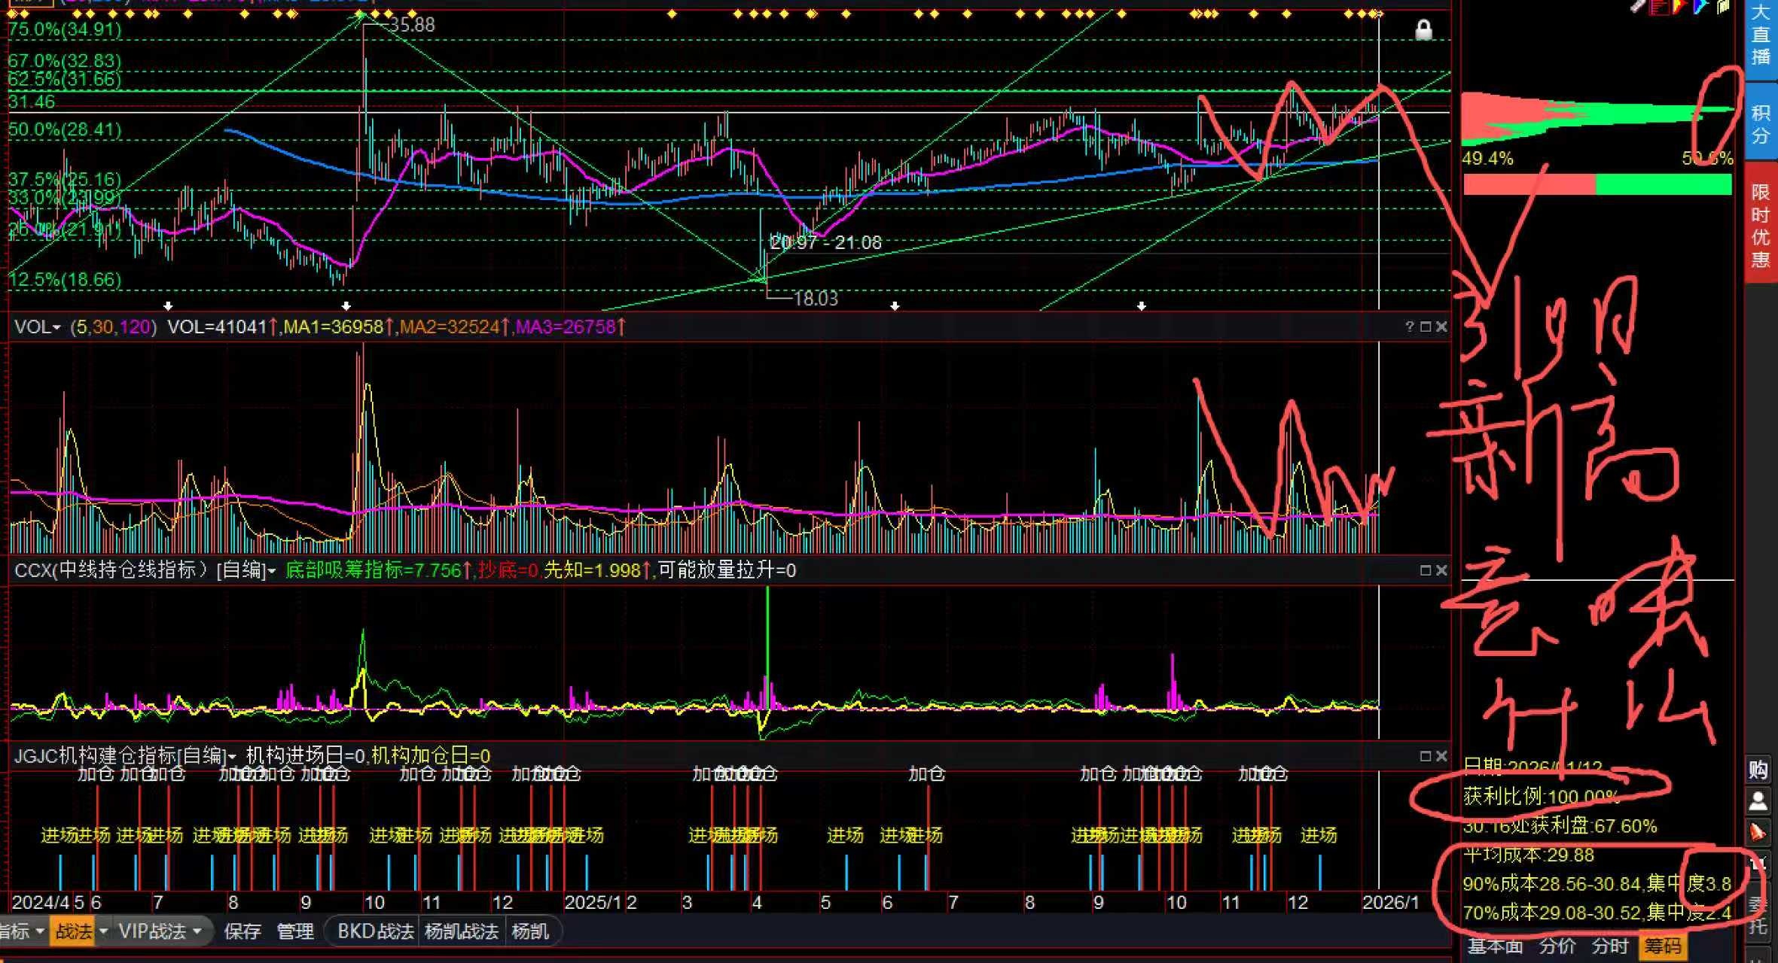Open the VIP战法 dropdown
This screenshot has width=1778, height=963.
(197, 931)
